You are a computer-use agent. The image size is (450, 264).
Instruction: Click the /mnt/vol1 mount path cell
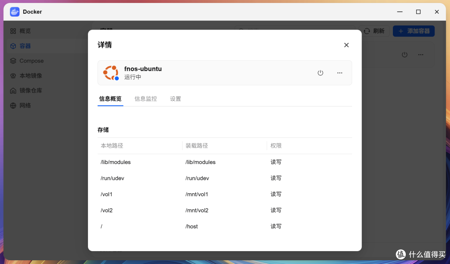(197, 194)
